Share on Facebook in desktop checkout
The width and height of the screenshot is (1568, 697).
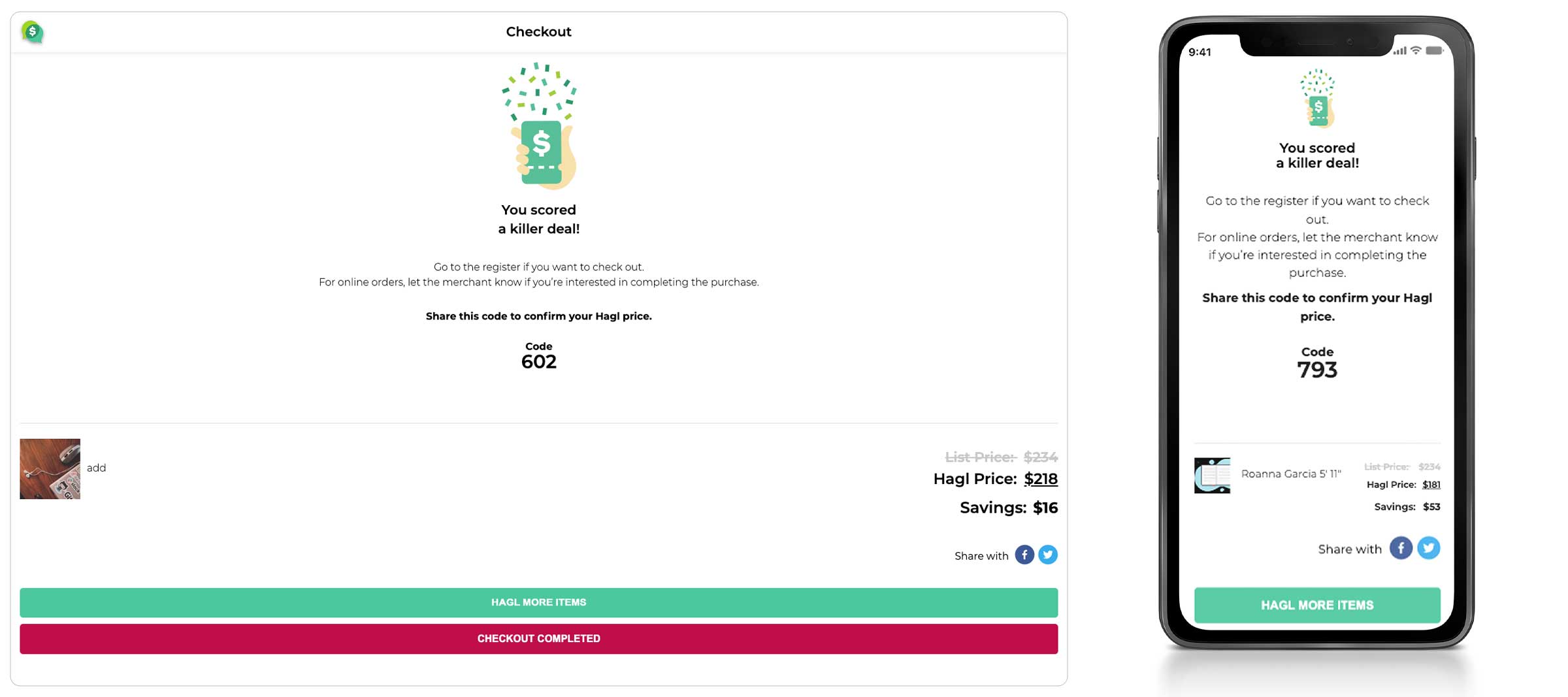pos(1024,555)
